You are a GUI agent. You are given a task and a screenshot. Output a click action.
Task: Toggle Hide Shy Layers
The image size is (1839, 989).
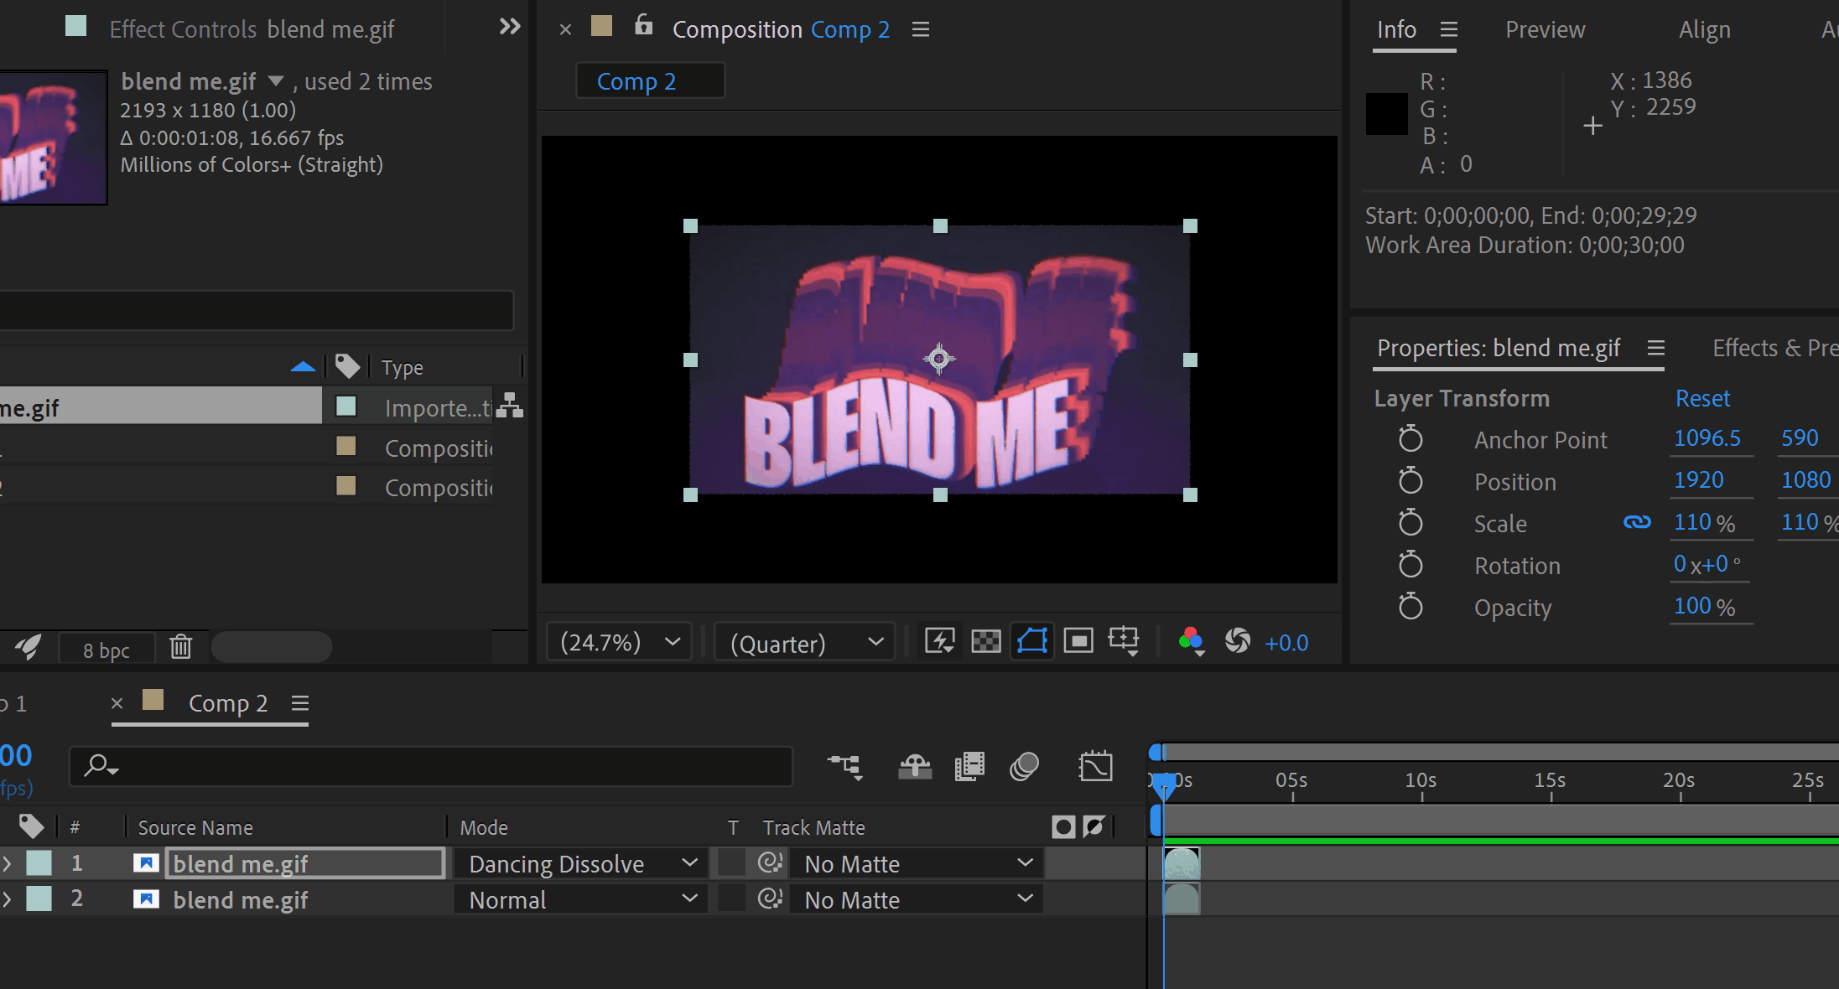click(915, 766)
